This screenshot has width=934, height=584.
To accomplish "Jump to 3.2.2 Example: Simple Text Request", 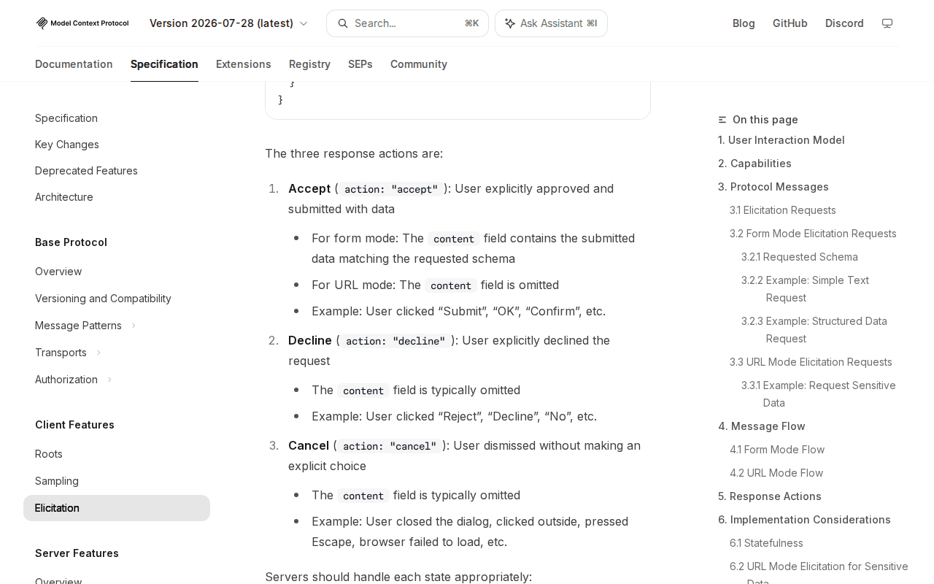I will click(806, 289).
